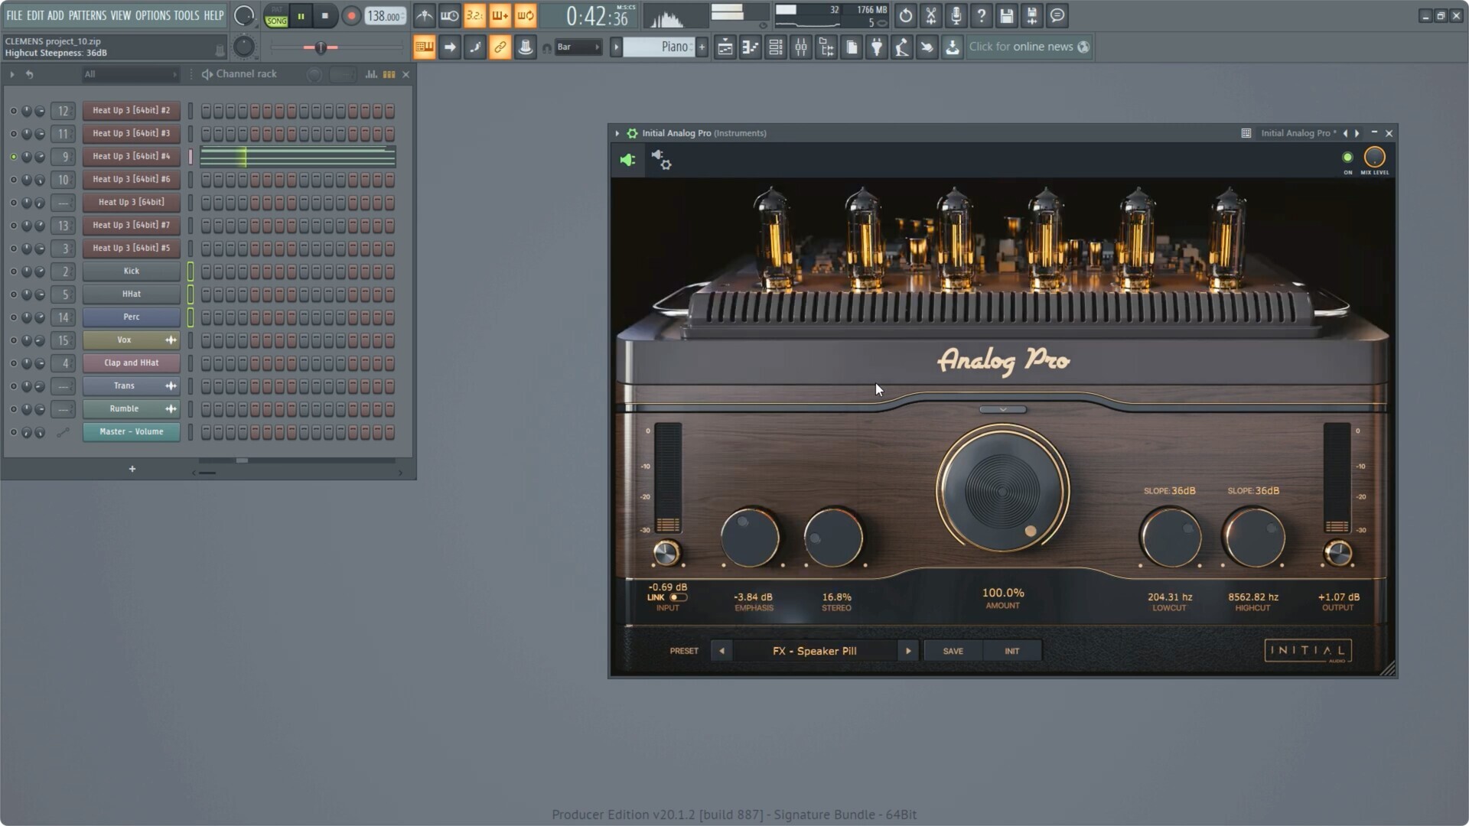Click the step editing icon

point(475,47)
